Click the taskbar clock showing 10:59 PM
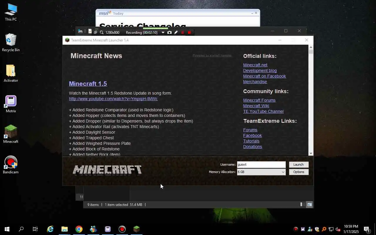 [x=351, y=229]
